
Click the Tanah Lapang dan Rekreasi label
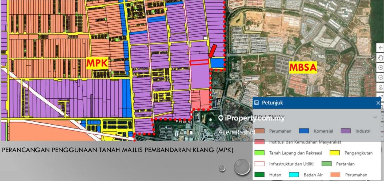(x=295, y=153)
